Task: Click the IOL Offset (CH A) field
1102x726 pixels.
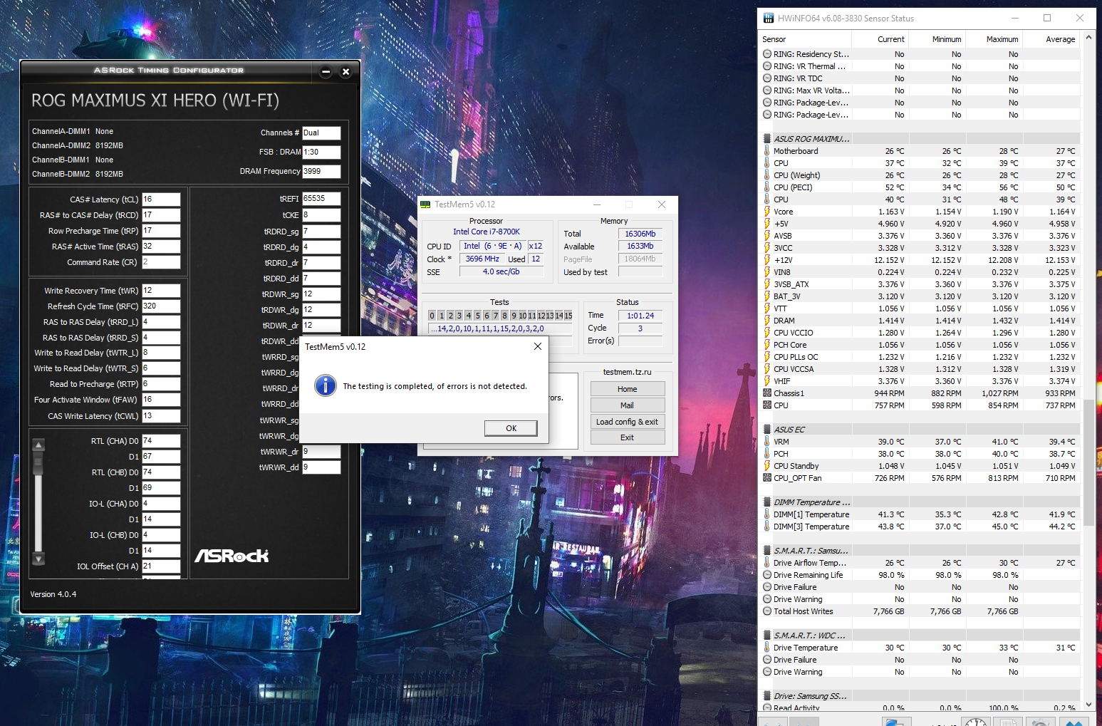Action: 161,566
